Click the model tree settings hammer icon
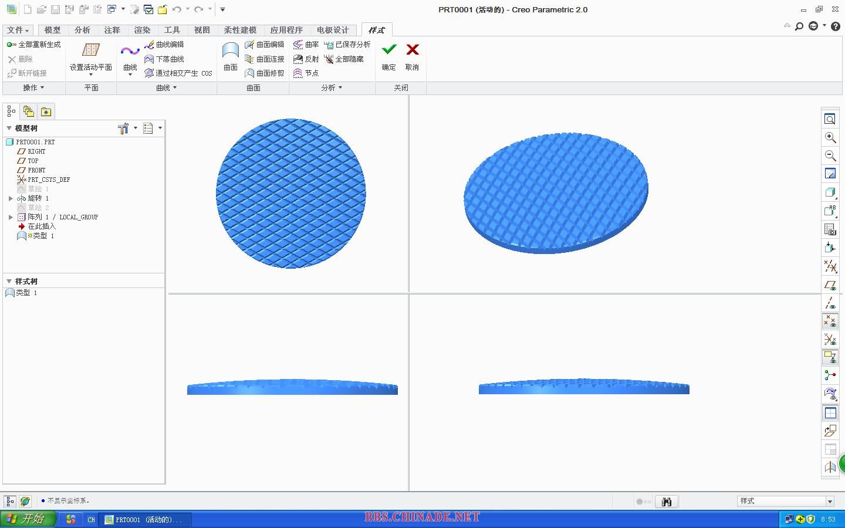The image size is (845, 528). [x=123, y=128]
